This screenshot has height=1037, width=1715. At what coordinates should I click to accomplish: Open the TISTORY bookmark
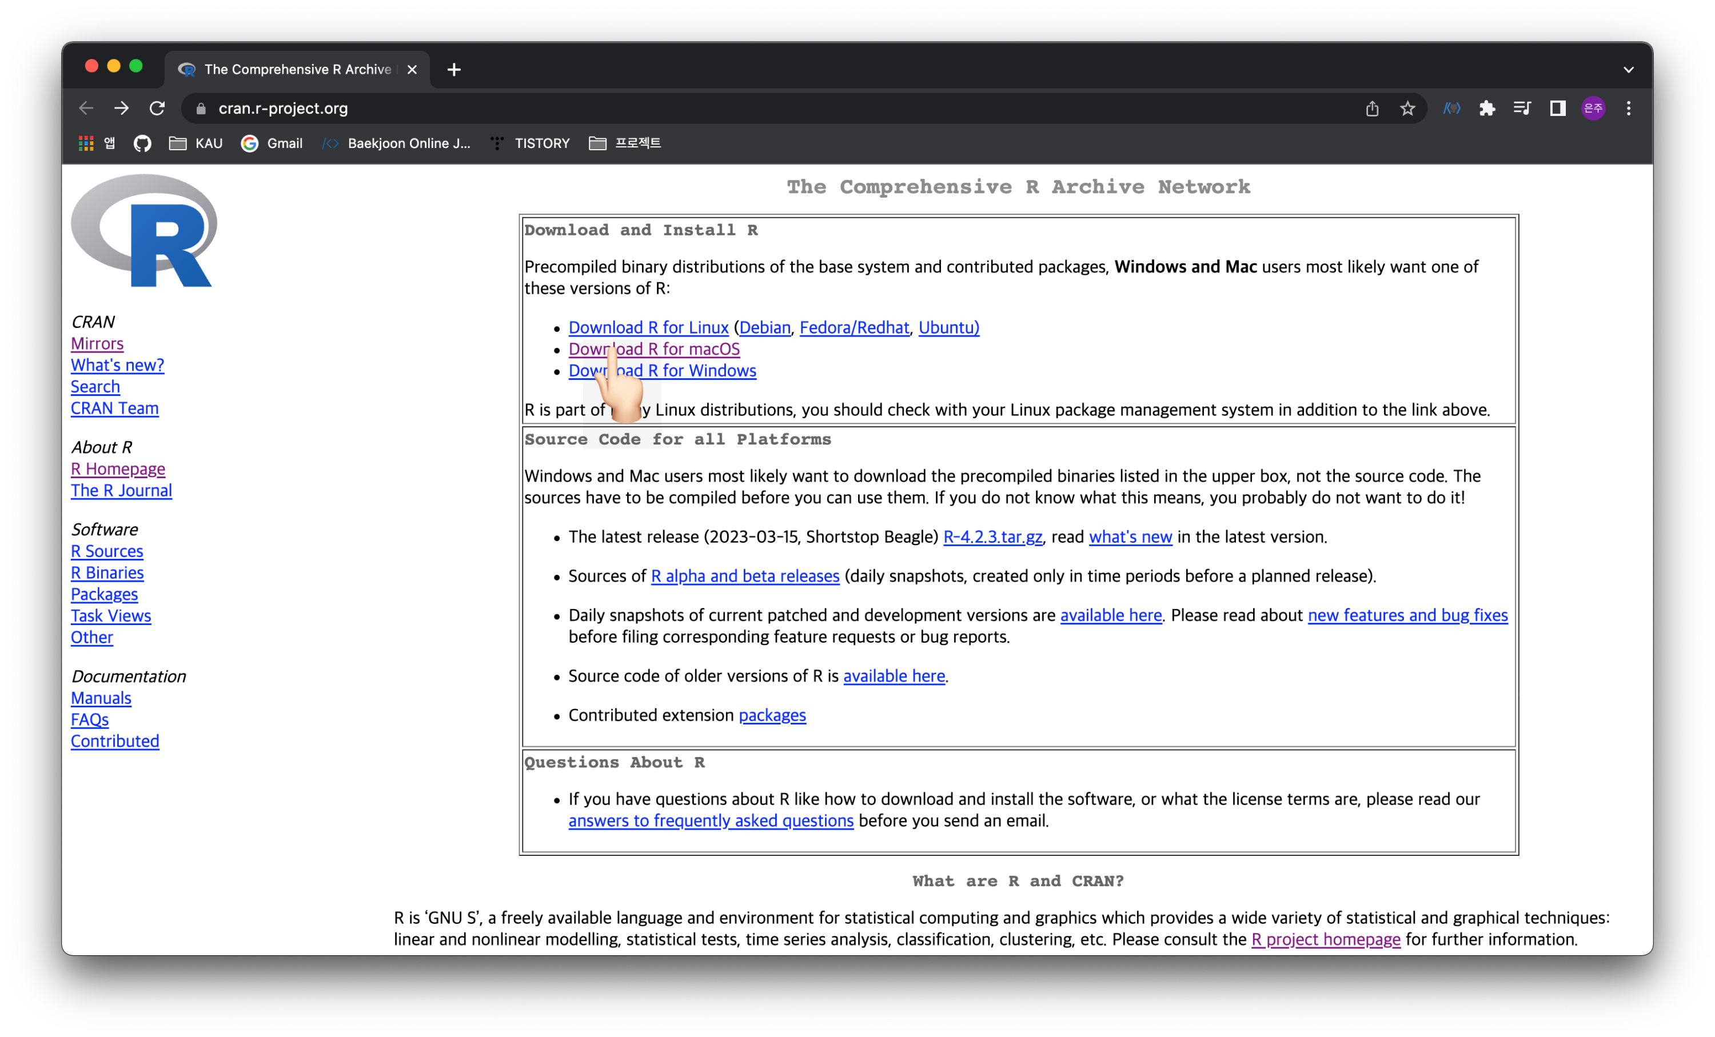530,143
